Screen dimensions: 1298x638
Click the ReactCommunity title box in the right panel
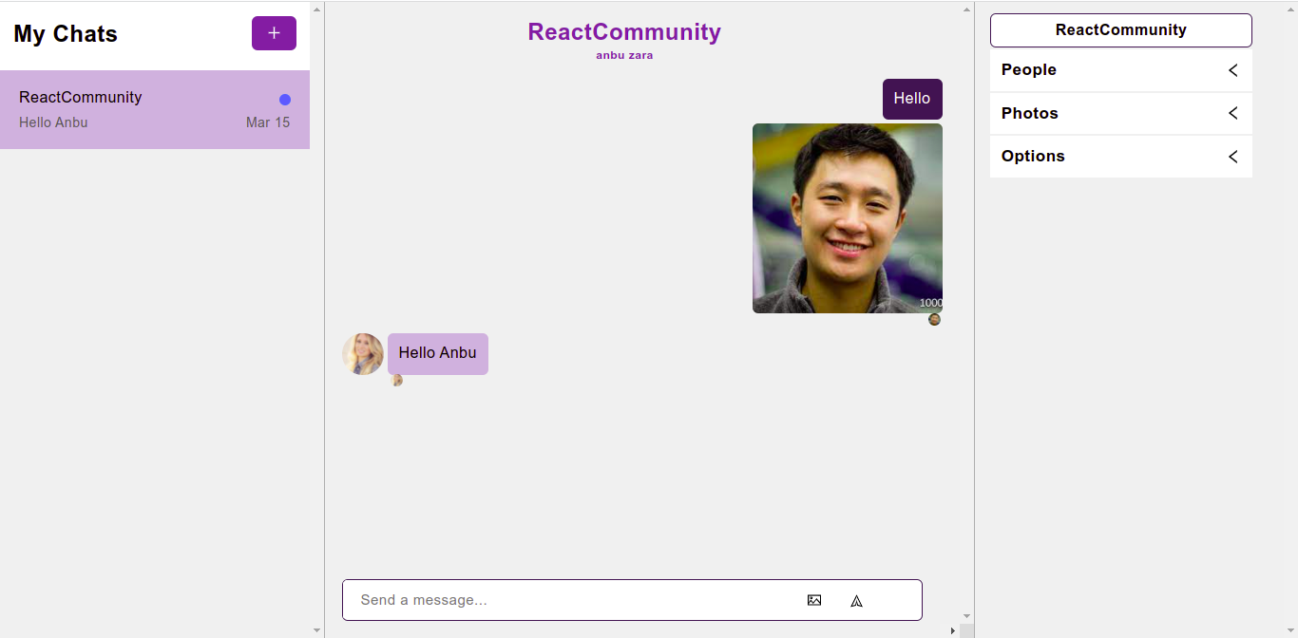pyautogui.click(x=1120, y=30)
